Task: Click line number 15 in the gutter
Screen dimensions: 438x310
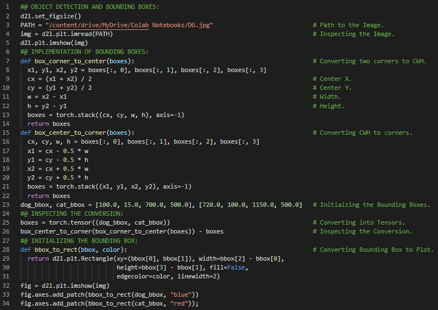Action: [7, 133]
